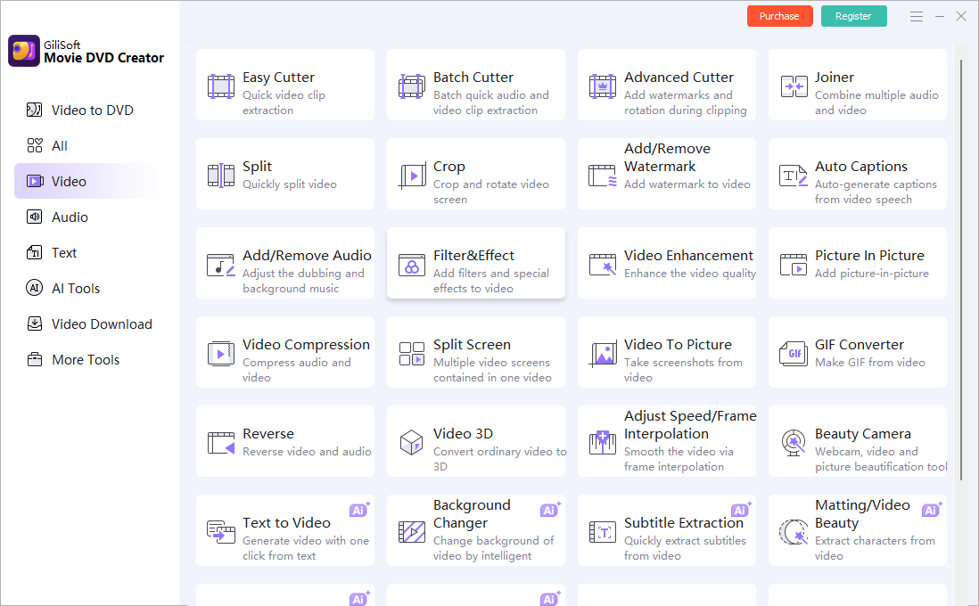Screen dimensions: 979x606
Task: Click 'Make GIF from video' text
Action: coord(869,363)
